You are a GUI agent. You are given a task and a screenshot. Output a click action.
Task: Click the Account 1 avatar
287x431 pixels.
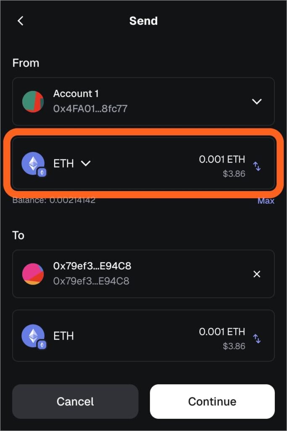(33, 101)
